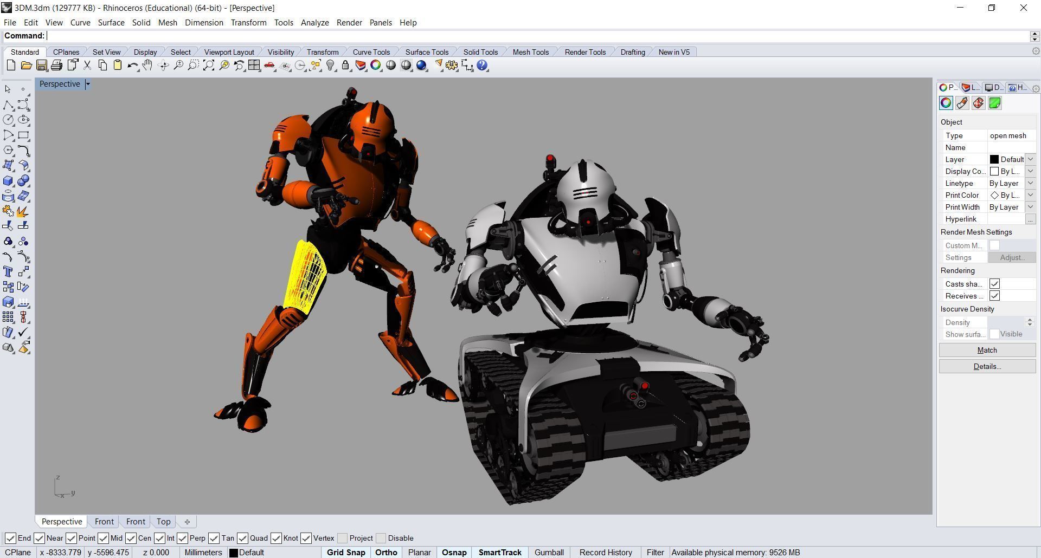This screenshot has height=558, width=1041.
Task: Open the Linetype dropdown
Action: 1031,183
